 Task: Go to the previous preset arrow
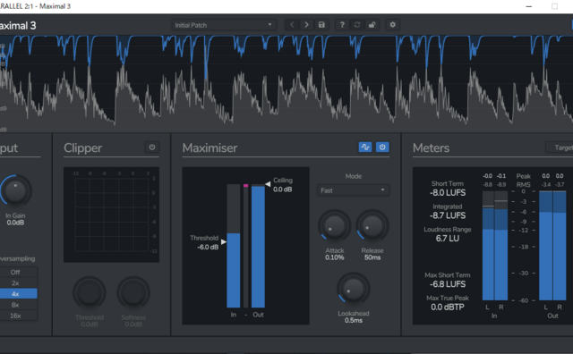tap(292, 25)
